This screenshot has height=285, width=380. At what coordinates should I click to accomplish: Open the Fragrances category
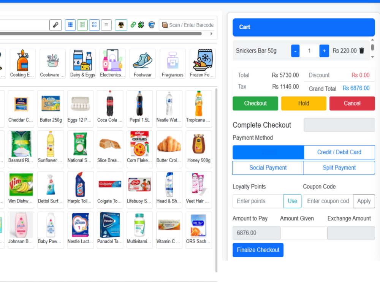(x=173, y=63)
